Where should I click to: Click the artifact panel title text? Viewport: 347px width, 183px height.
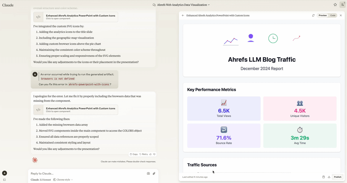tap(218, 16)
